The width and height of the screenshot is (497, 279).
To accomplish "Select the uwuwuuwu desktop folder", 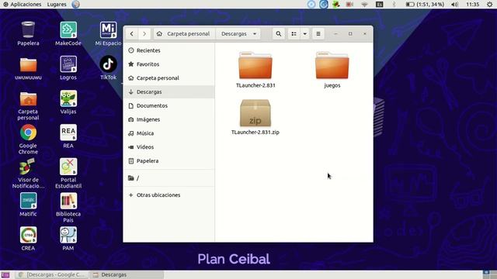I will pos(28,68).
